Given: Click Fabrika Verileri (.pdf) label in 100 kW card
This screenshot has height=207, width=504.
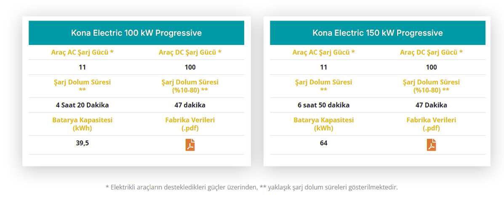Looking at the screenshot, I should point(190,124).
